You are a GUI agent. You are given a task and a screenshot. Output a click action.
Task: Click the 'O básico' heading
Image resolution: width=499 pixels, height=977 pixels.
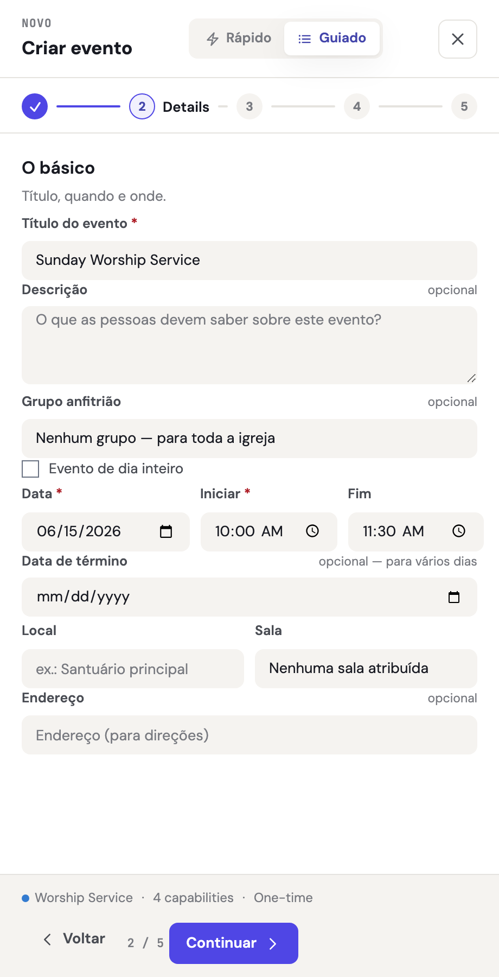click(59, 168)
